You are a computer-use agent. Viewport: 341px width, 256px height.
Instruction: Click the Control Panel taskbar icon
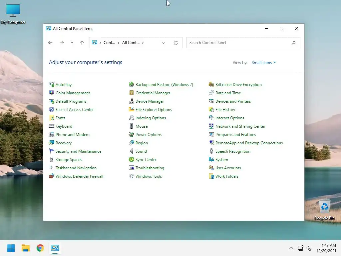[x=55, y=248]
